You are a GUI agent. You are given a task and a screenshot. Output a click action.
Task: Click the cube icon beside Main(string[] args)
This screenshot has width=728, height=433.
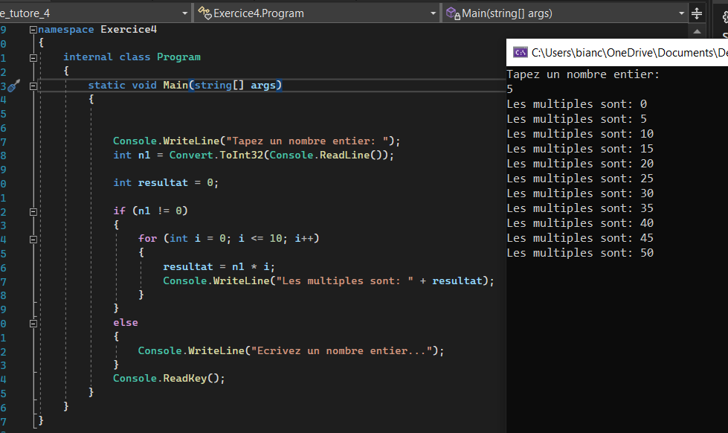click(449, 12)
